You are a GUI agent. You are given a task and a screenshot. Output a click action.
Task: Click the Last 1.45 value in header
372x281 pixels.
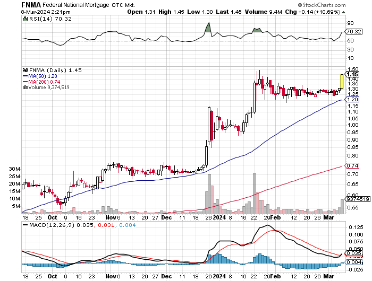click(229, 12)
